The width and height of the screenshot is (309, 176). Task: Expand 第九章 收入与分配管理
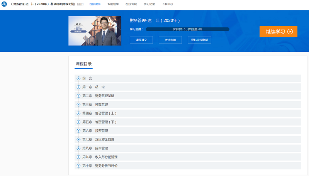pyautogui.click(x=78, y=157)
